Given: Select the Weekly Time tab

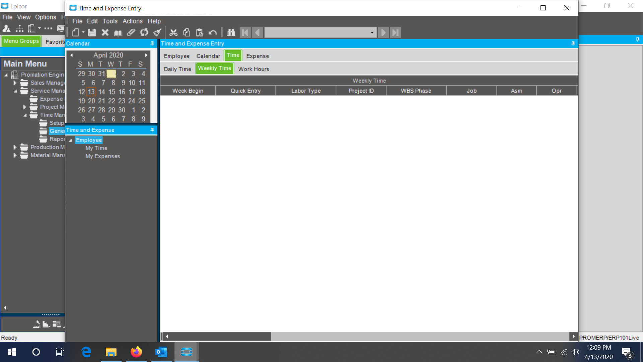Looking at the screenshot, I should coord(215,68).
